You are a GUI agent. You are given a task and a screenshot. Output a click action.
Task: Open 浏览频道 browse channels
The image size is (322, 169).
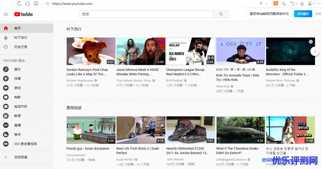pyautogui.click(x=27, y=157)
